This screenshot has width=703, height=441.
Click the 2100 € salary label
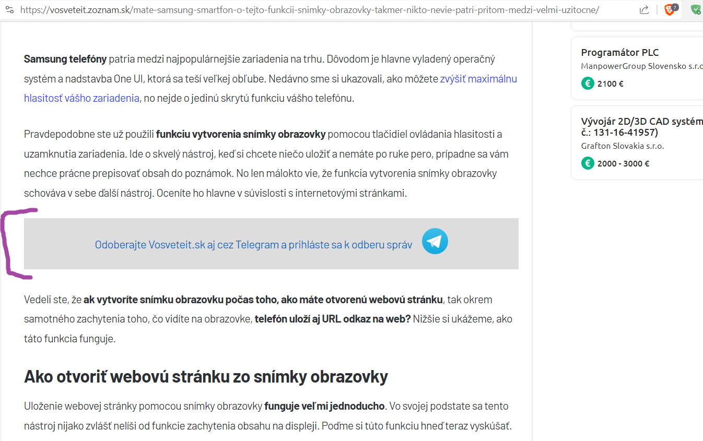pyautogui.click(x=611, y=83)
